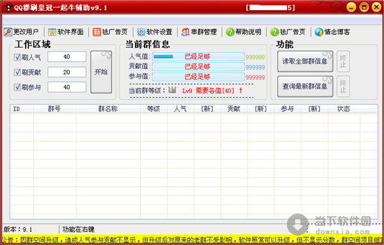Open 更改用户 to switch account

click(21, 32)
